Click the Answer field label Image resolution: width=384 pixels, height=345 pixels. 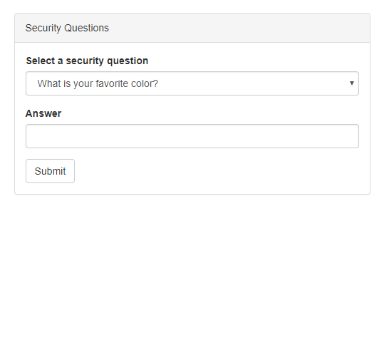pos(43,113)
